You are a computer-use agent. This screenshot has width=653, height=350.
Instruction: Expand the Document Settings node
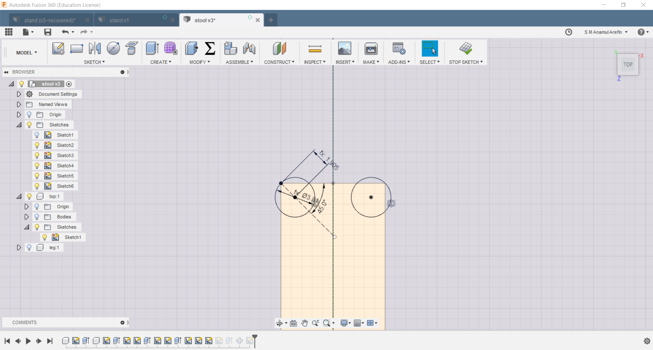19,94
